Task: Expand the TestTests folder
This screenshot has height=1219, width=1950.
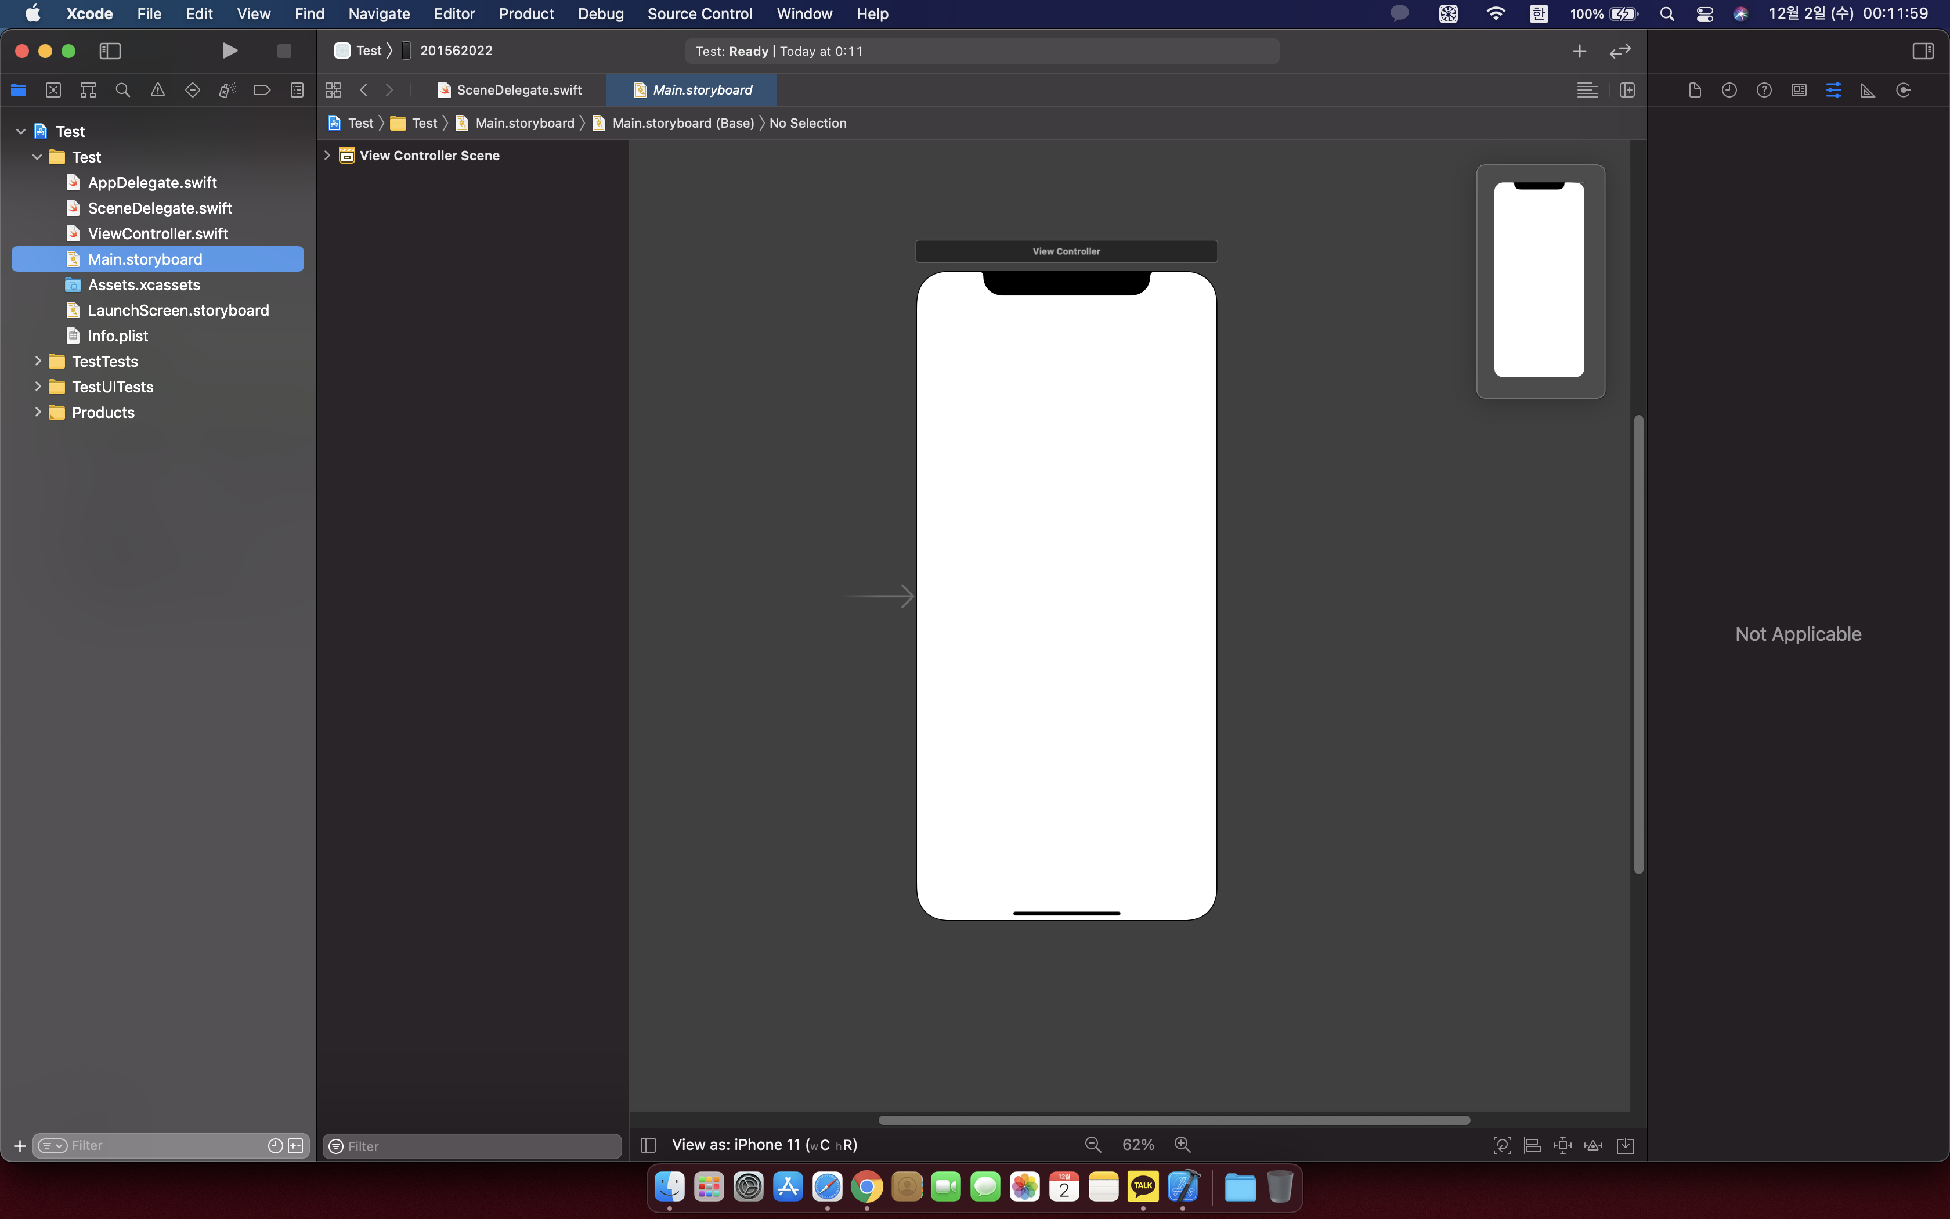Action: pos(37,361)
